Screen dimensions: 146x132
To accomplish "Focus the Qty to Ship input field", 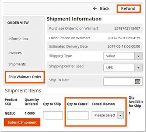I will (x=53, y=115).
